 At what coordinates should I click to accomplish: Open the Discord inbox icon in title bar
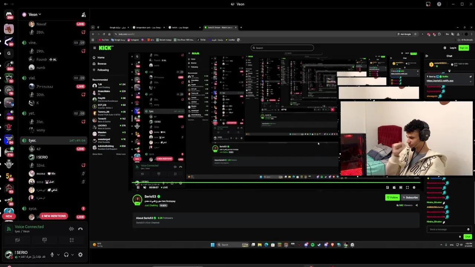coord(428,4)
